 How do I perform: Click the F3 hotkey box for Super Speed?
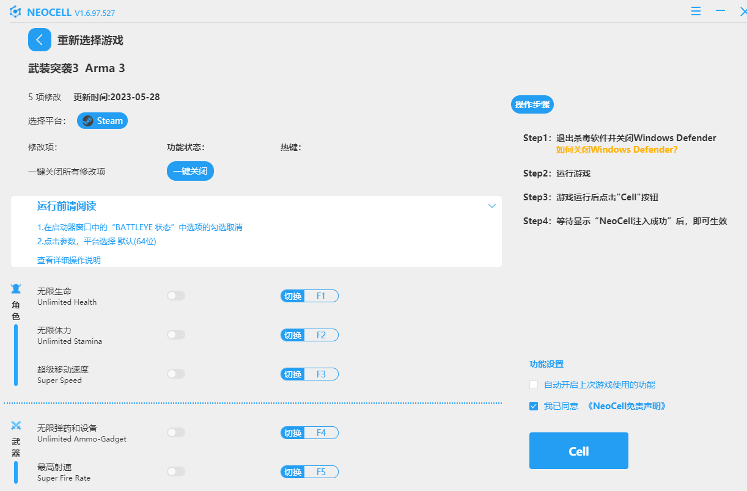[x=321, y=374]
